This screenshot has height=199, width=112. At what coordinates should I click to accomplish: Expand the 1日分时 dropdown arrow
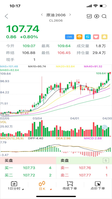point(23,189)
